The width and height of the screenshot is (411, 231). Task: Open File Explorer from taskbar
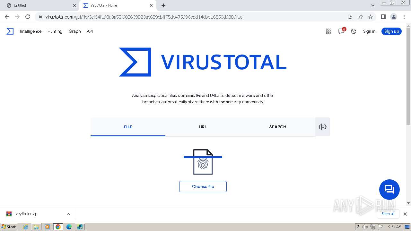(36, 227)
